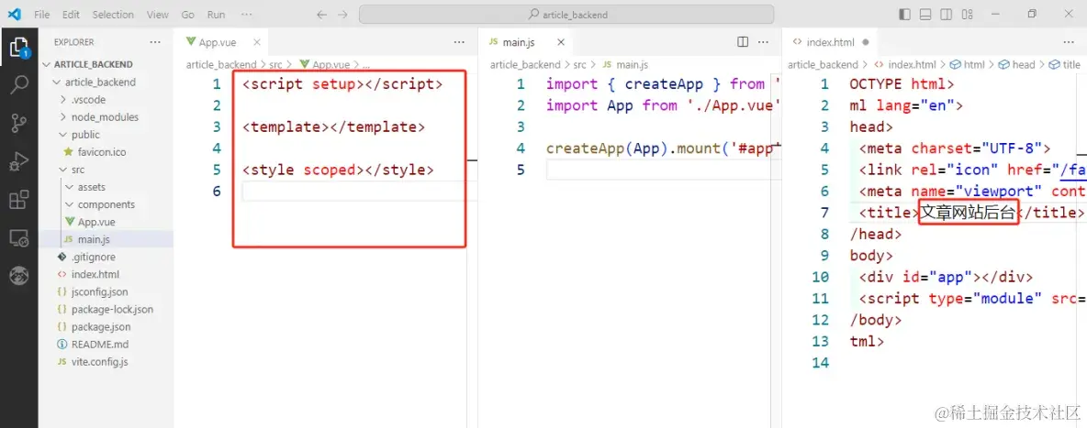The width and height of the screenshot is (1087, 428).
Task: Close the main.js tab
Action: point(561,42)
